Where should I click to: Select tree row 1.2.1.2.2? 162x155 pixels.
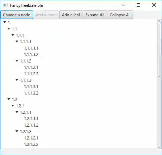coord(79,145)
